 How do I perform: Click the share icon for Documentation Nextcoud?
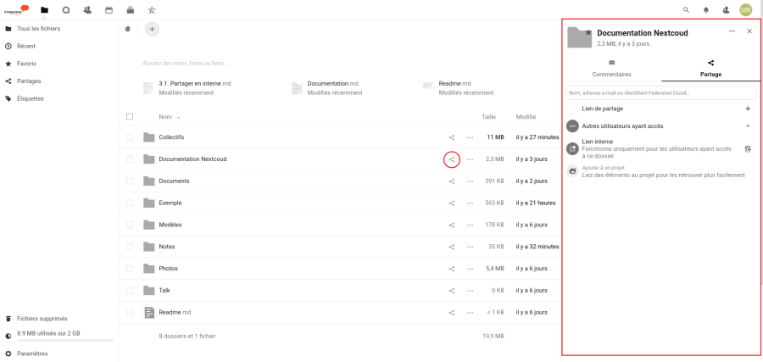point(452,159)
